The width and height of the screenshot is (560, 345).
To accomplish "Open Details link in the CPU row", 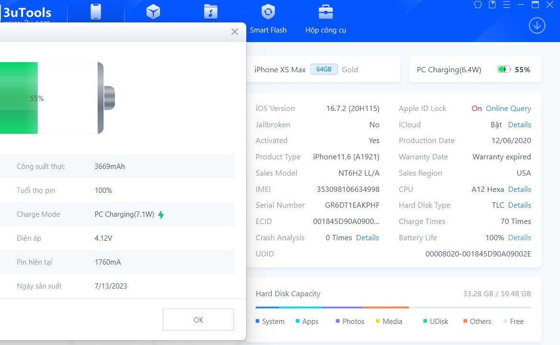I will pyautogui.click(x=520, y=189).
